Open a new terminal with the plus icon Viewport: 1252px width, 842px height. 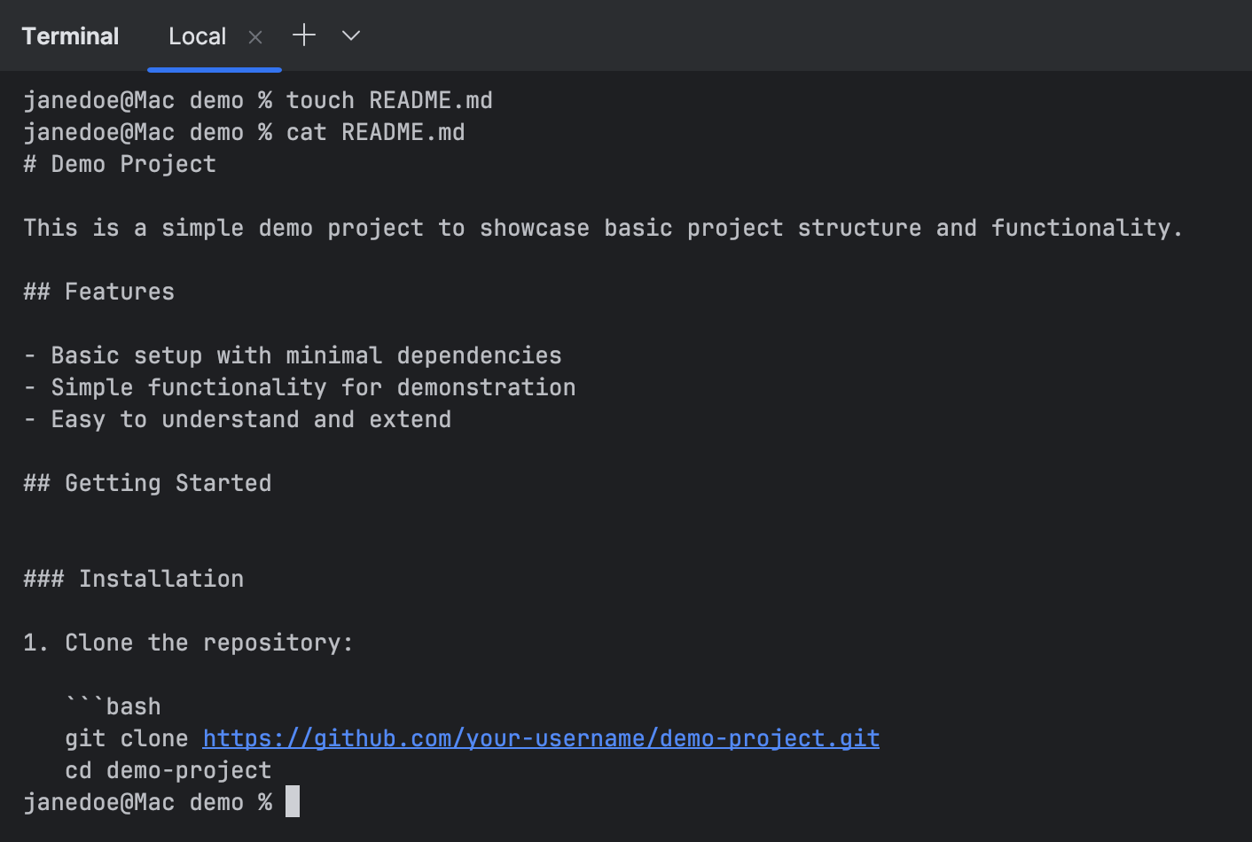303,35
